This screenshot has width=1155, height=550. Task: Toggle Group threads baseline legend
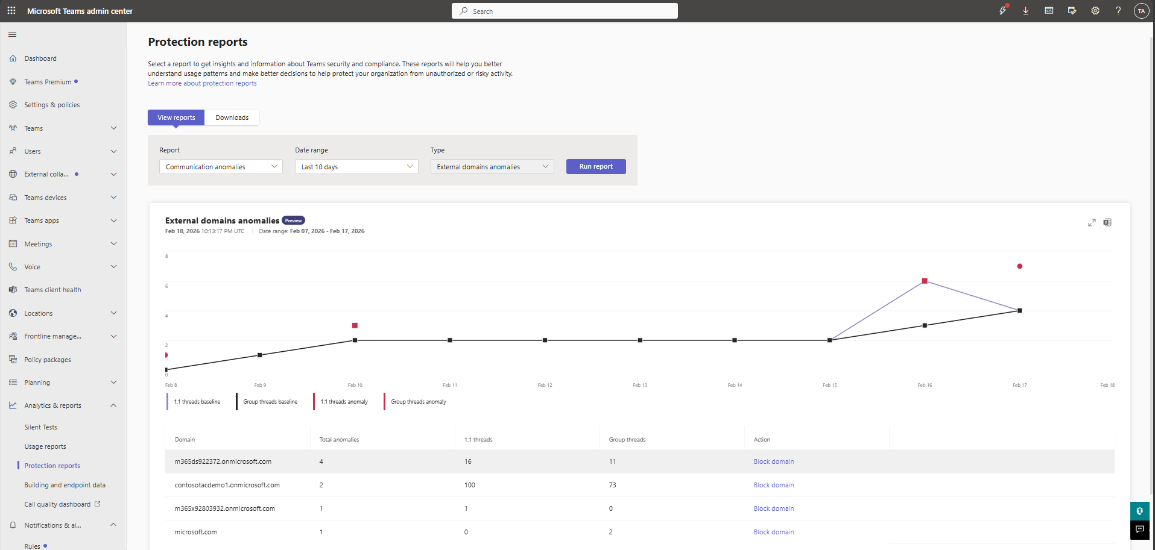tap(267, 402)
